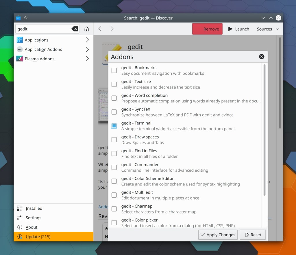Go forward with the right arrow

coord(112,29)
